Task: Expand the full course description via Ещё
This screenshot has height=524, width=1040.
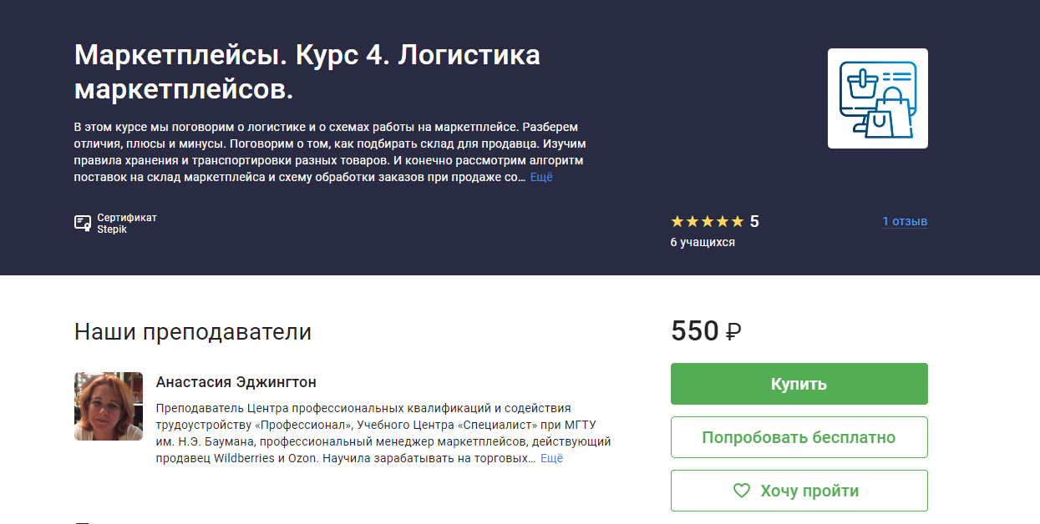Action: (541, 178)
